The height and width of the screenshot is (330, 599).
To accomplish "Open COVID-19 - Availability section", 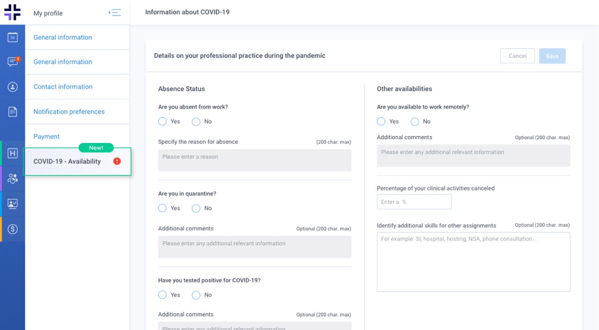I will tap(67, 161).
